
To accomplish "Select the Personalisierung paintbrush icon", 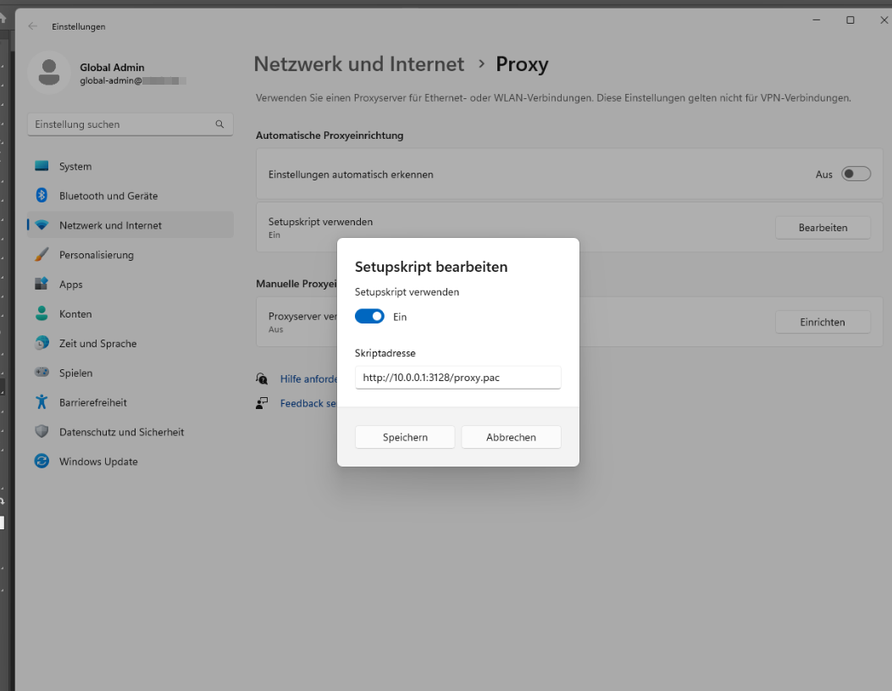I will 42,255.
